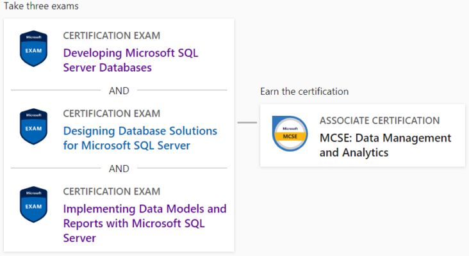Image resolution: width=469 pixels, height=256 pixels.
Task: Open Developing Microsoft SQL Server Databases exam link
Action: coord(131,60)
